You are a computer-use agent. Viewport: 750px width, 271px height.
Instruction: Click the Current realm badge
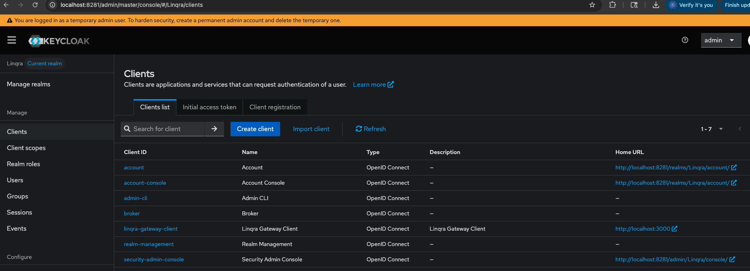44,64
